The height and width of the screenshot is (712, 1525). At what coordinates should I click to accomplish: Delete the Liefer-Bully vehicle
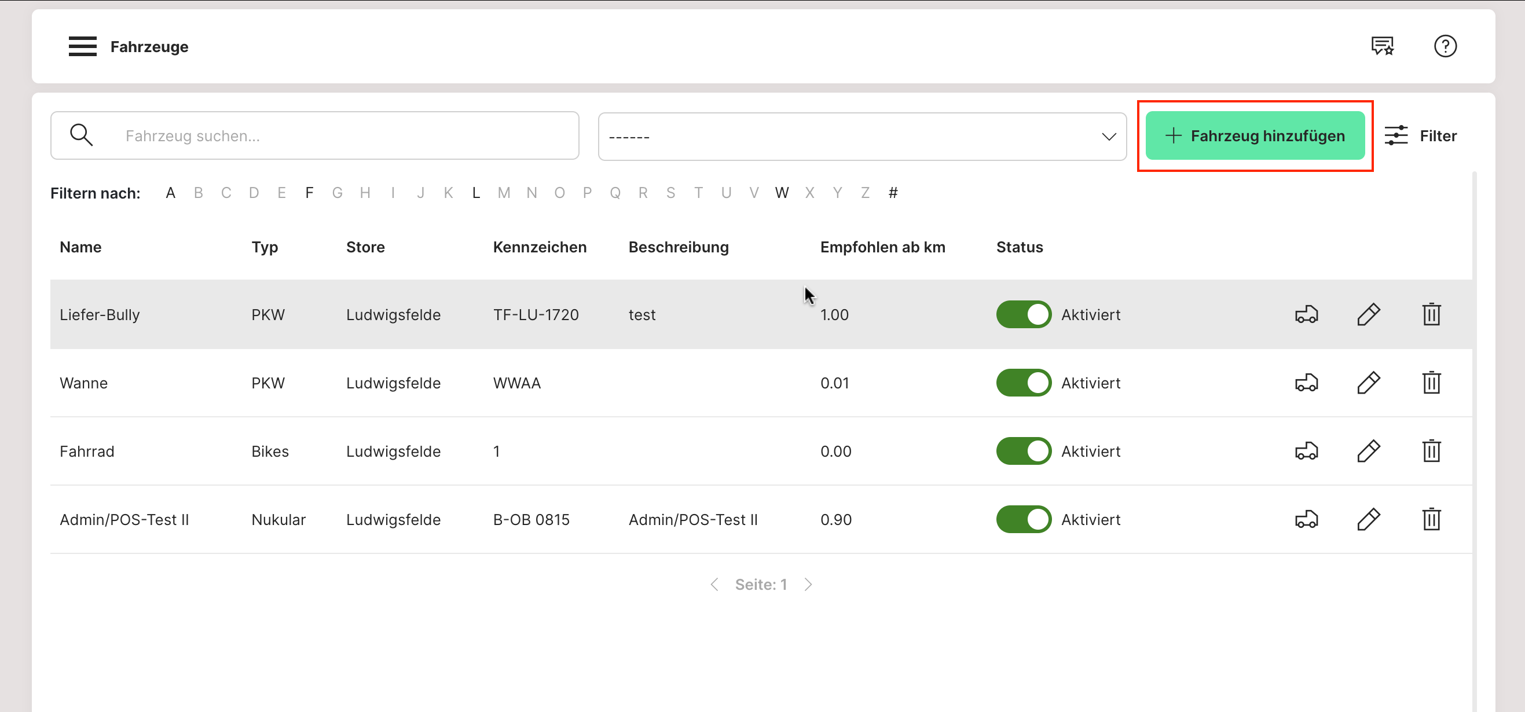click(1431, 314)
